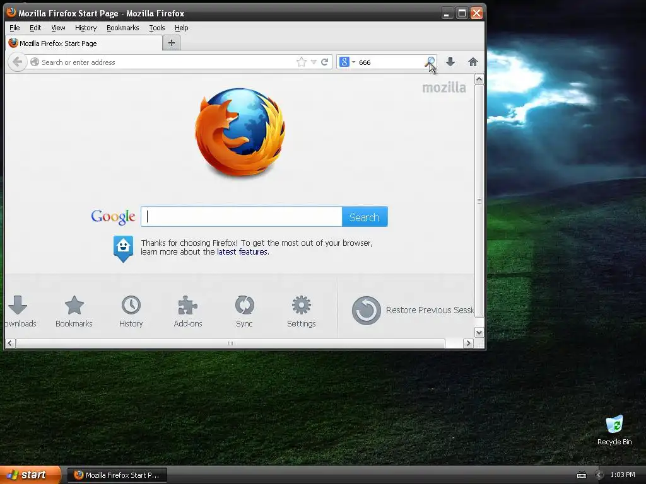The width and height of the screenshot is (646, 484).
Task: Open Downloads from start page shortcuts
Action: 18,311
